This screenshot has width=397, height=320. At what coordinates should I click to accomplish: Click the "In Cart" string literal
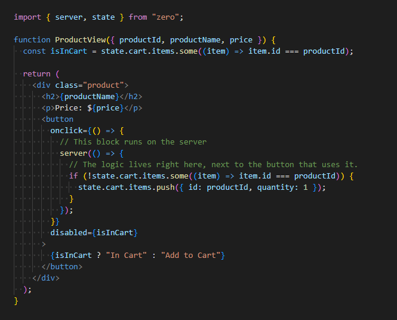point(125,255)
